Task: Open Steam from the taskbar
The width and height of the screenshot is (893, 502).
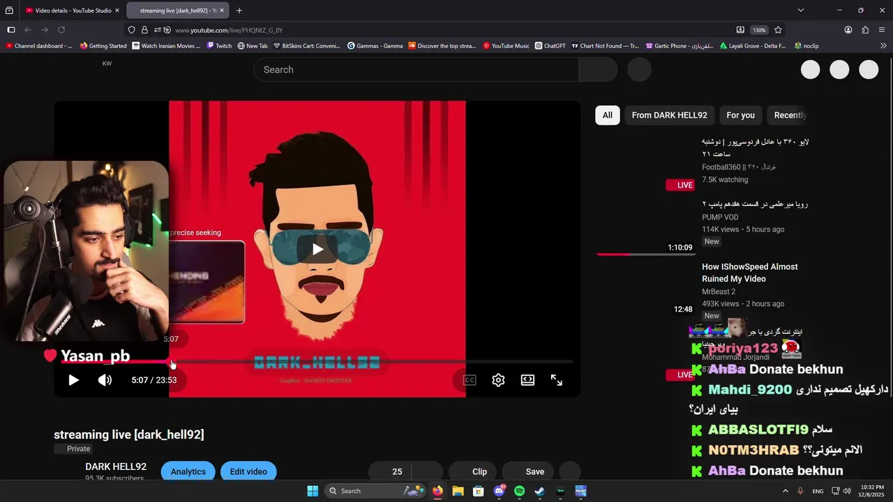Action: tap(539, 491)
